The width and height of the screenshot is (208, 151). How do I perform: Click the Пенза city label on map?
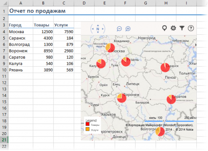click(170, 77)
